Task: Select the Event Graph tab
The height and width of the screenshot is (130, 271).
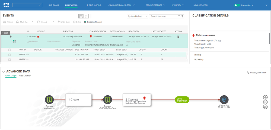Action: (11, 76)
